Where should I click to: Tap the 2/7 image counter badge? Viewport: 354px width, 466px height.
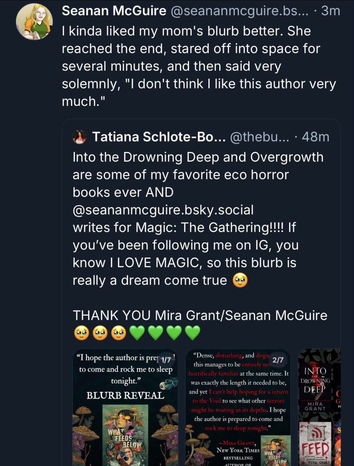click(x=278, y=360)
